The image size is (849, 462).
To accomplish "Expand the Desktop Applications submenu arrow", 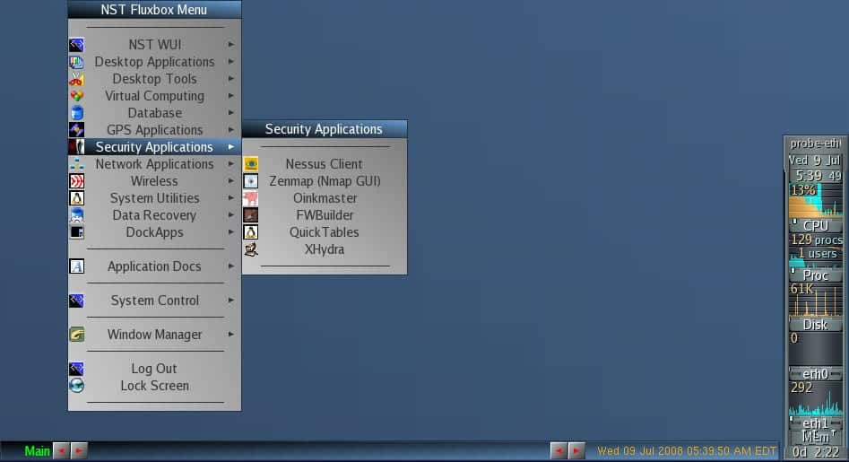I will (231, 62).
